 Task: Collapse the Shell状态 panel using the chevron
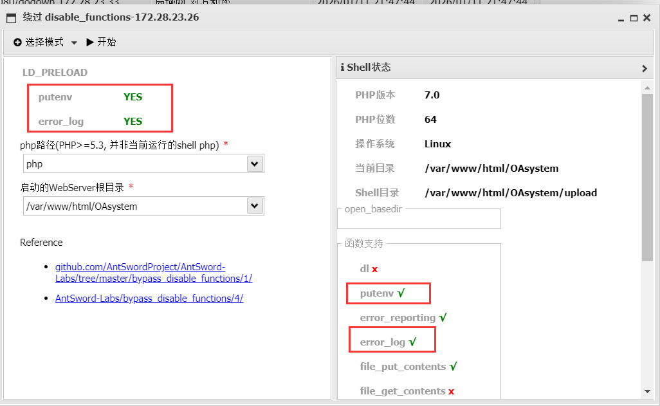(645, 68)
